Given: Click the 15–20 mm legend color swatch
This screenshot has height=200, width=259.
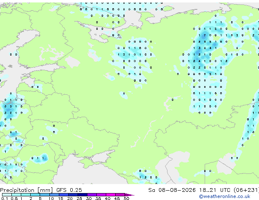Looking at the screenshot, I should [63, 195].
